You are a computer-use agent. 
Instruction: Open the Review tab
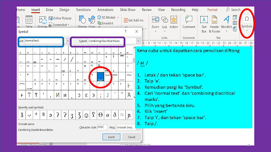click(147, 10)
